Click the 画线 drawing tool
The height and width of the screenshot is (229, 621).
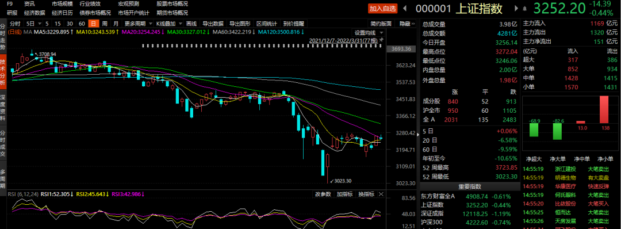[191, 24]
